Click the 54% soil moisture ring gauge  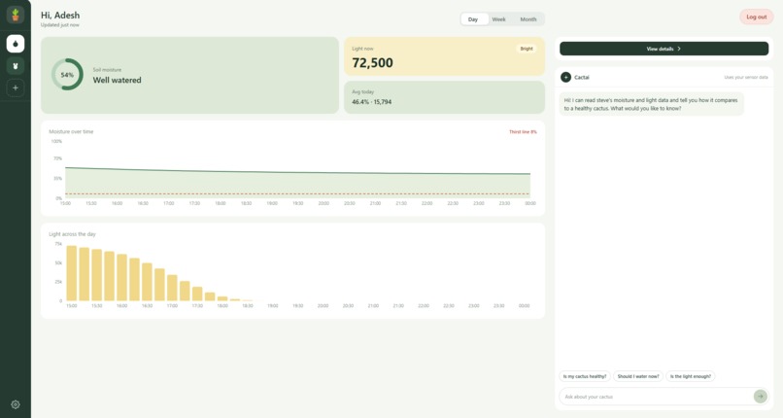(67, 75)
